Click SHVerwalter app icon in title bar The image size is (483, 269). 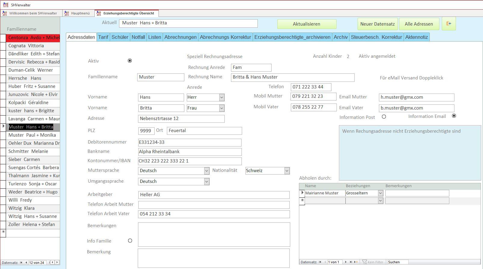pyautogui.click(x=5, y=5)
